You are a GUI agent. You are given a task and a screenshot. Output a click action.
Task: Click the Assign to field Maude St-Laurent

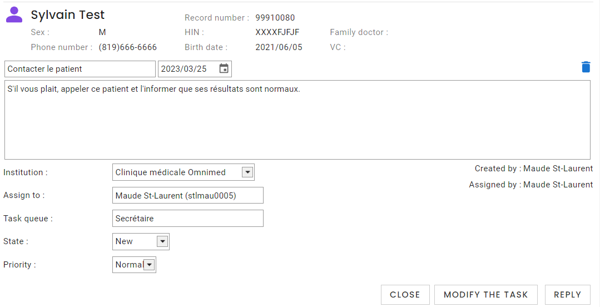188,195
